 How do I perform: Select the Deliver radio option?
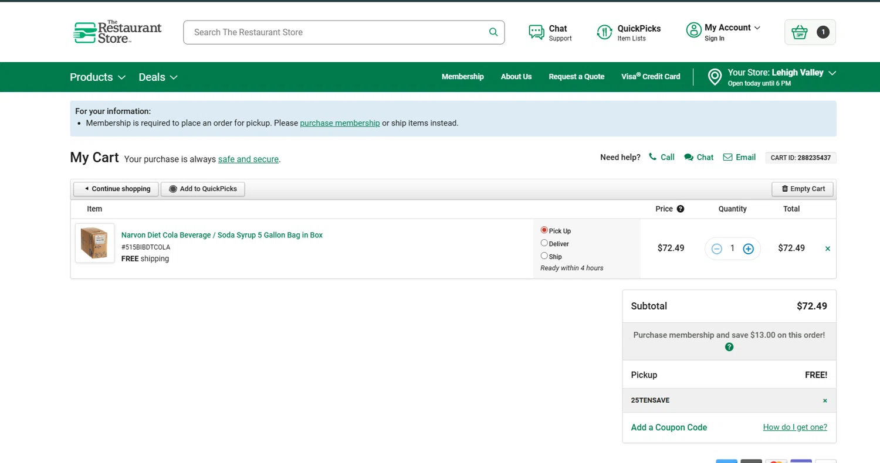(544, 243)
